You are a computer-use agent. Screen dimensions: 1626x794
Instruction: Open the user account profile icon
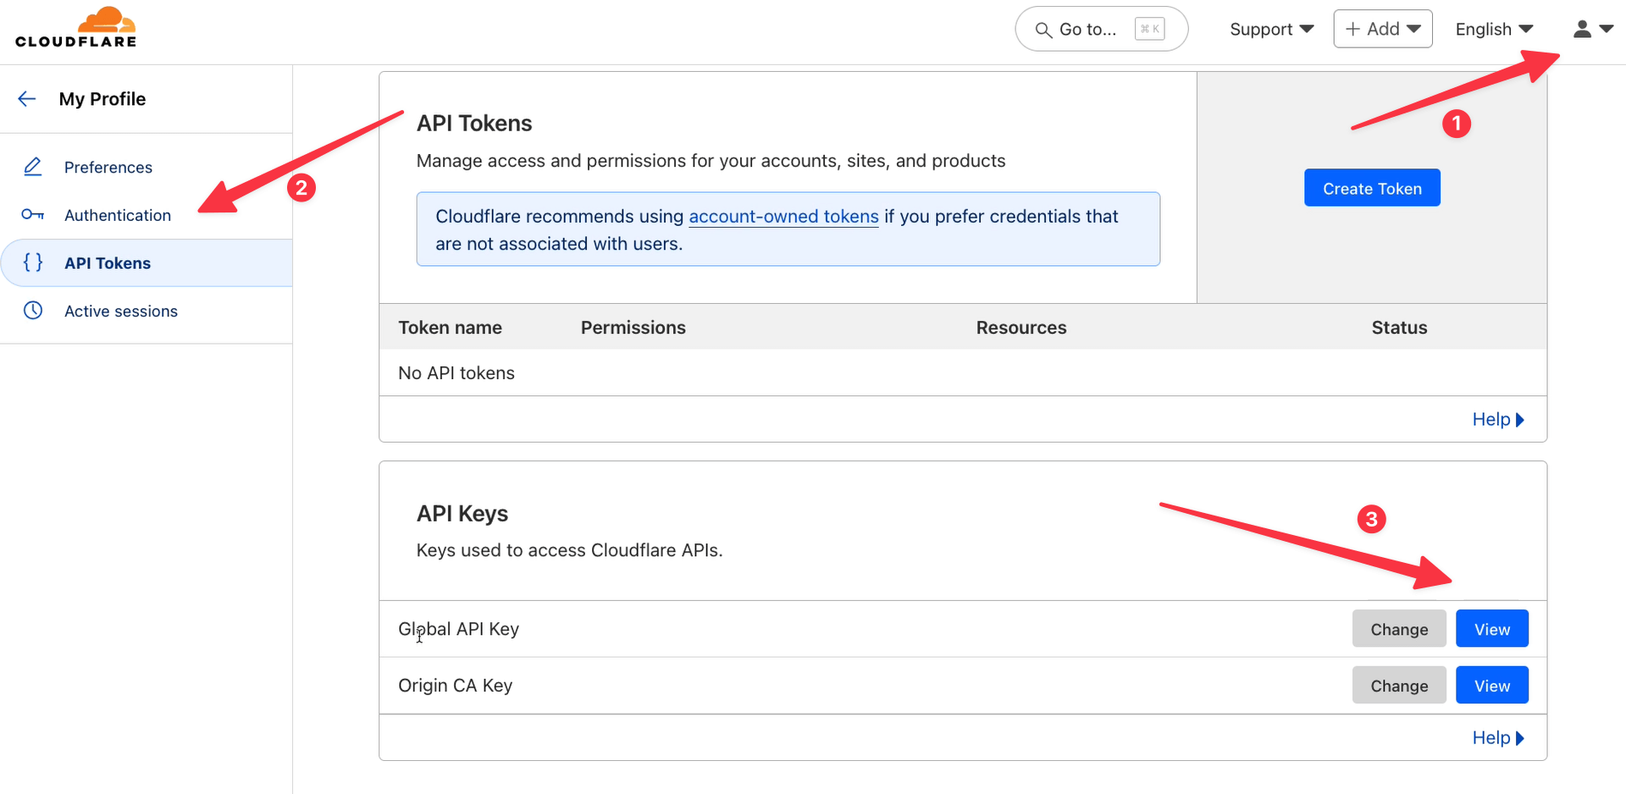point(1583,29)
